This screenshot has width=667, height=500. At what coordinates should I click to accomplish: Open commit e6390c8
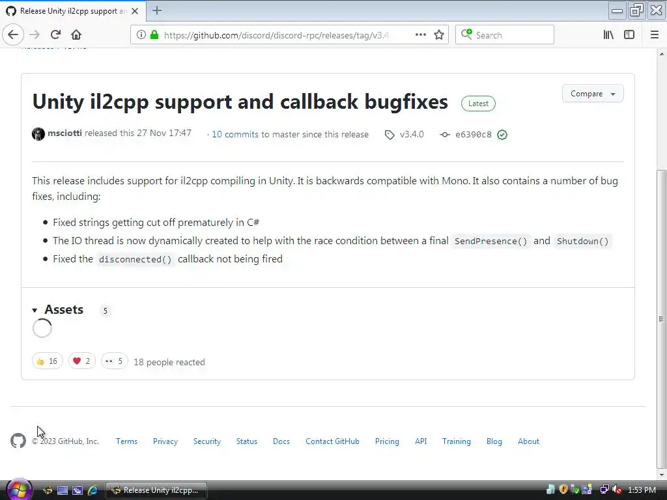tap(473, 135)
